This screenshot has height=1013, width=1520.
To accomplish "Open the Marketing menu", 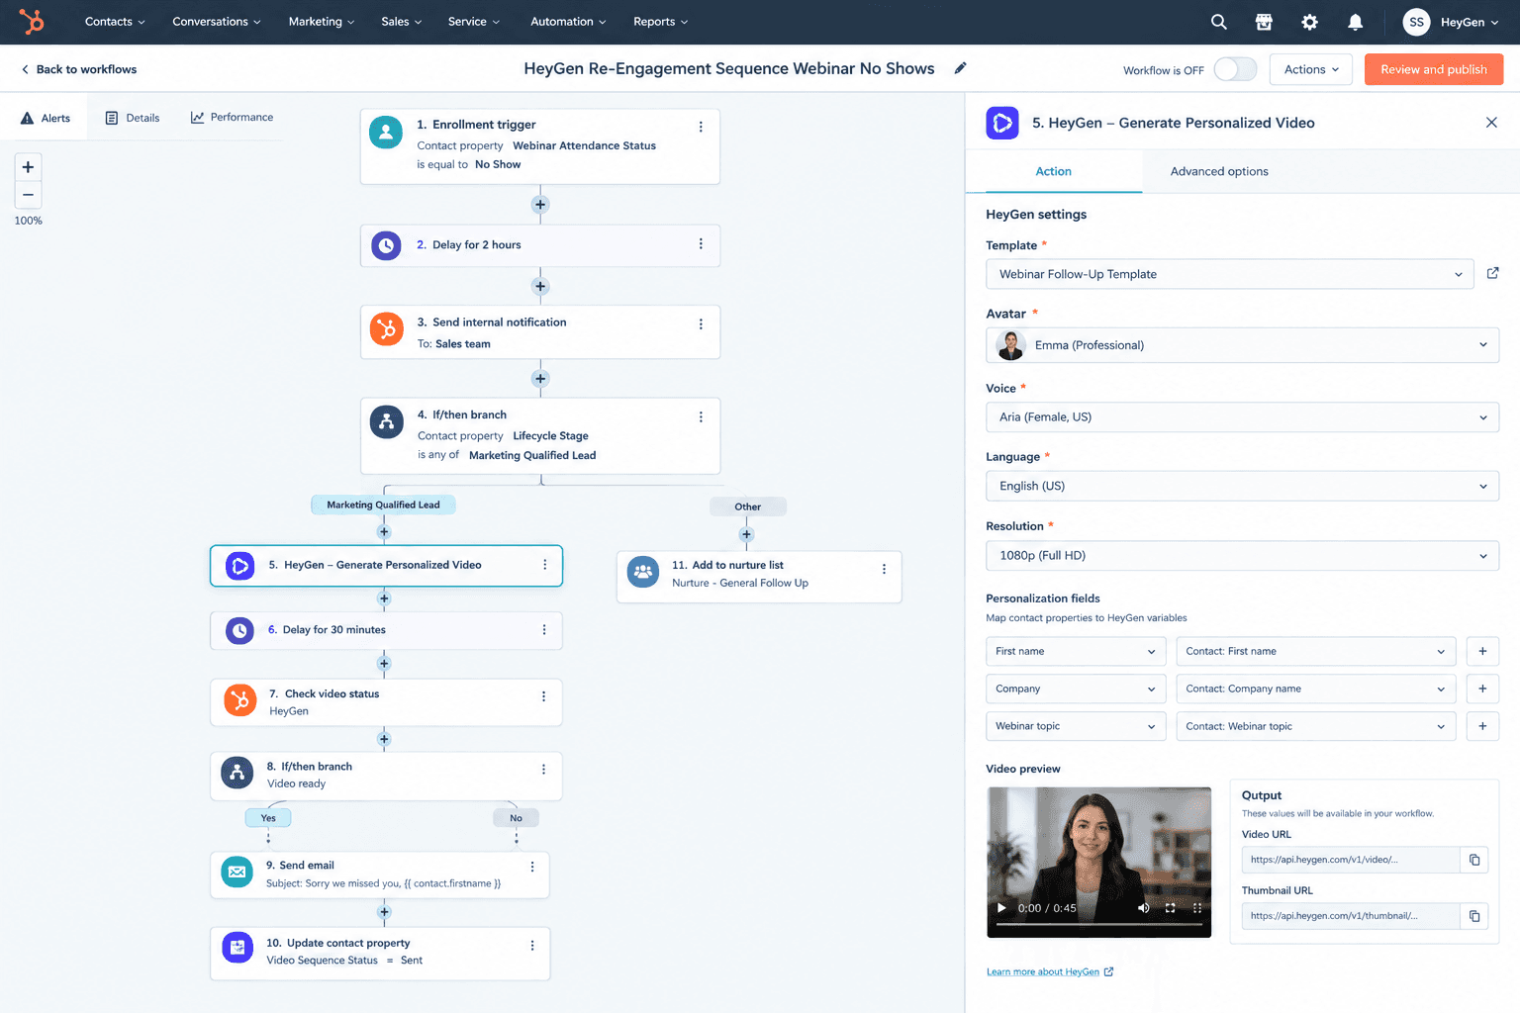I will tap(321, 22).
